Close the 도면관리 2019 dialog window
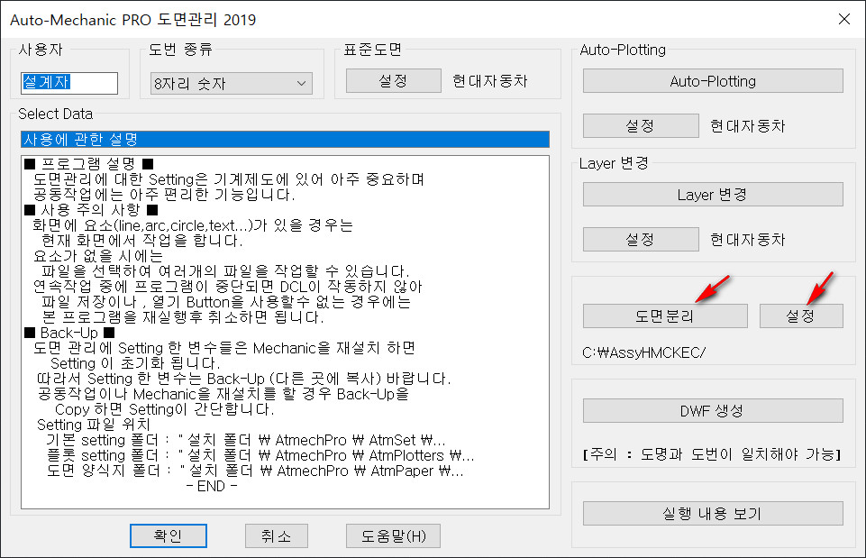866x558 pixels. [x=843, y=18]
